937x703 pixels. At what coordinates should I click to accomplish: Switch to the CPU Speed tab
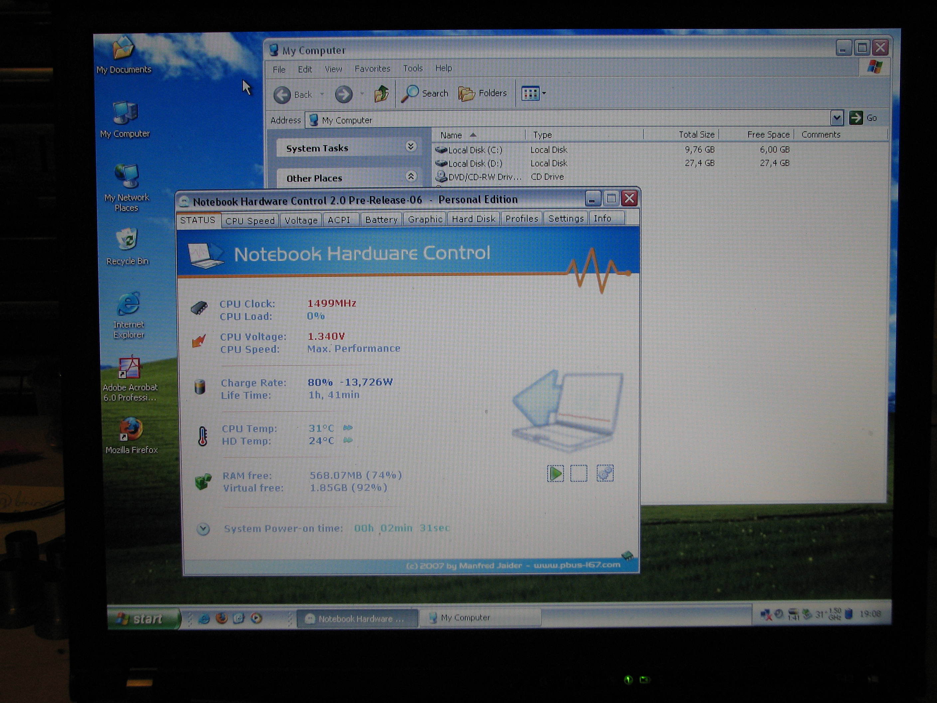pos(250,221)
